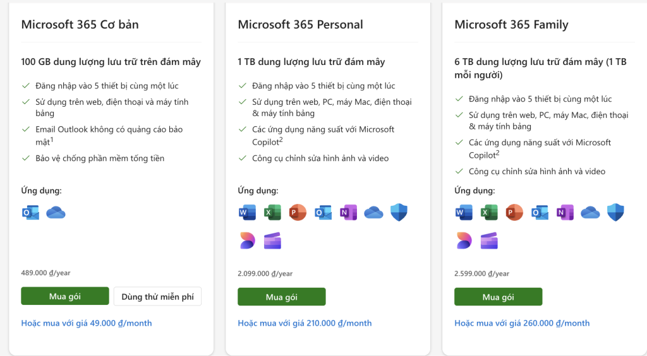Click the Defender shield icon in Personal plan
The image size is (647, 356).
[399, 212]
